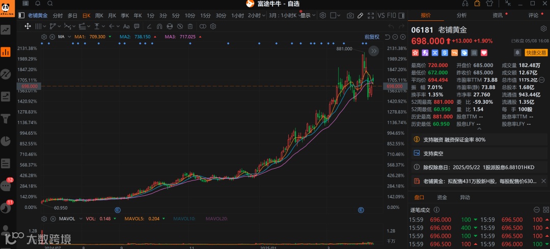Toggle 前复权 adjustment mode
This screenshot has width=550, height=249.
pyautogui.click(x=372, y=37)
